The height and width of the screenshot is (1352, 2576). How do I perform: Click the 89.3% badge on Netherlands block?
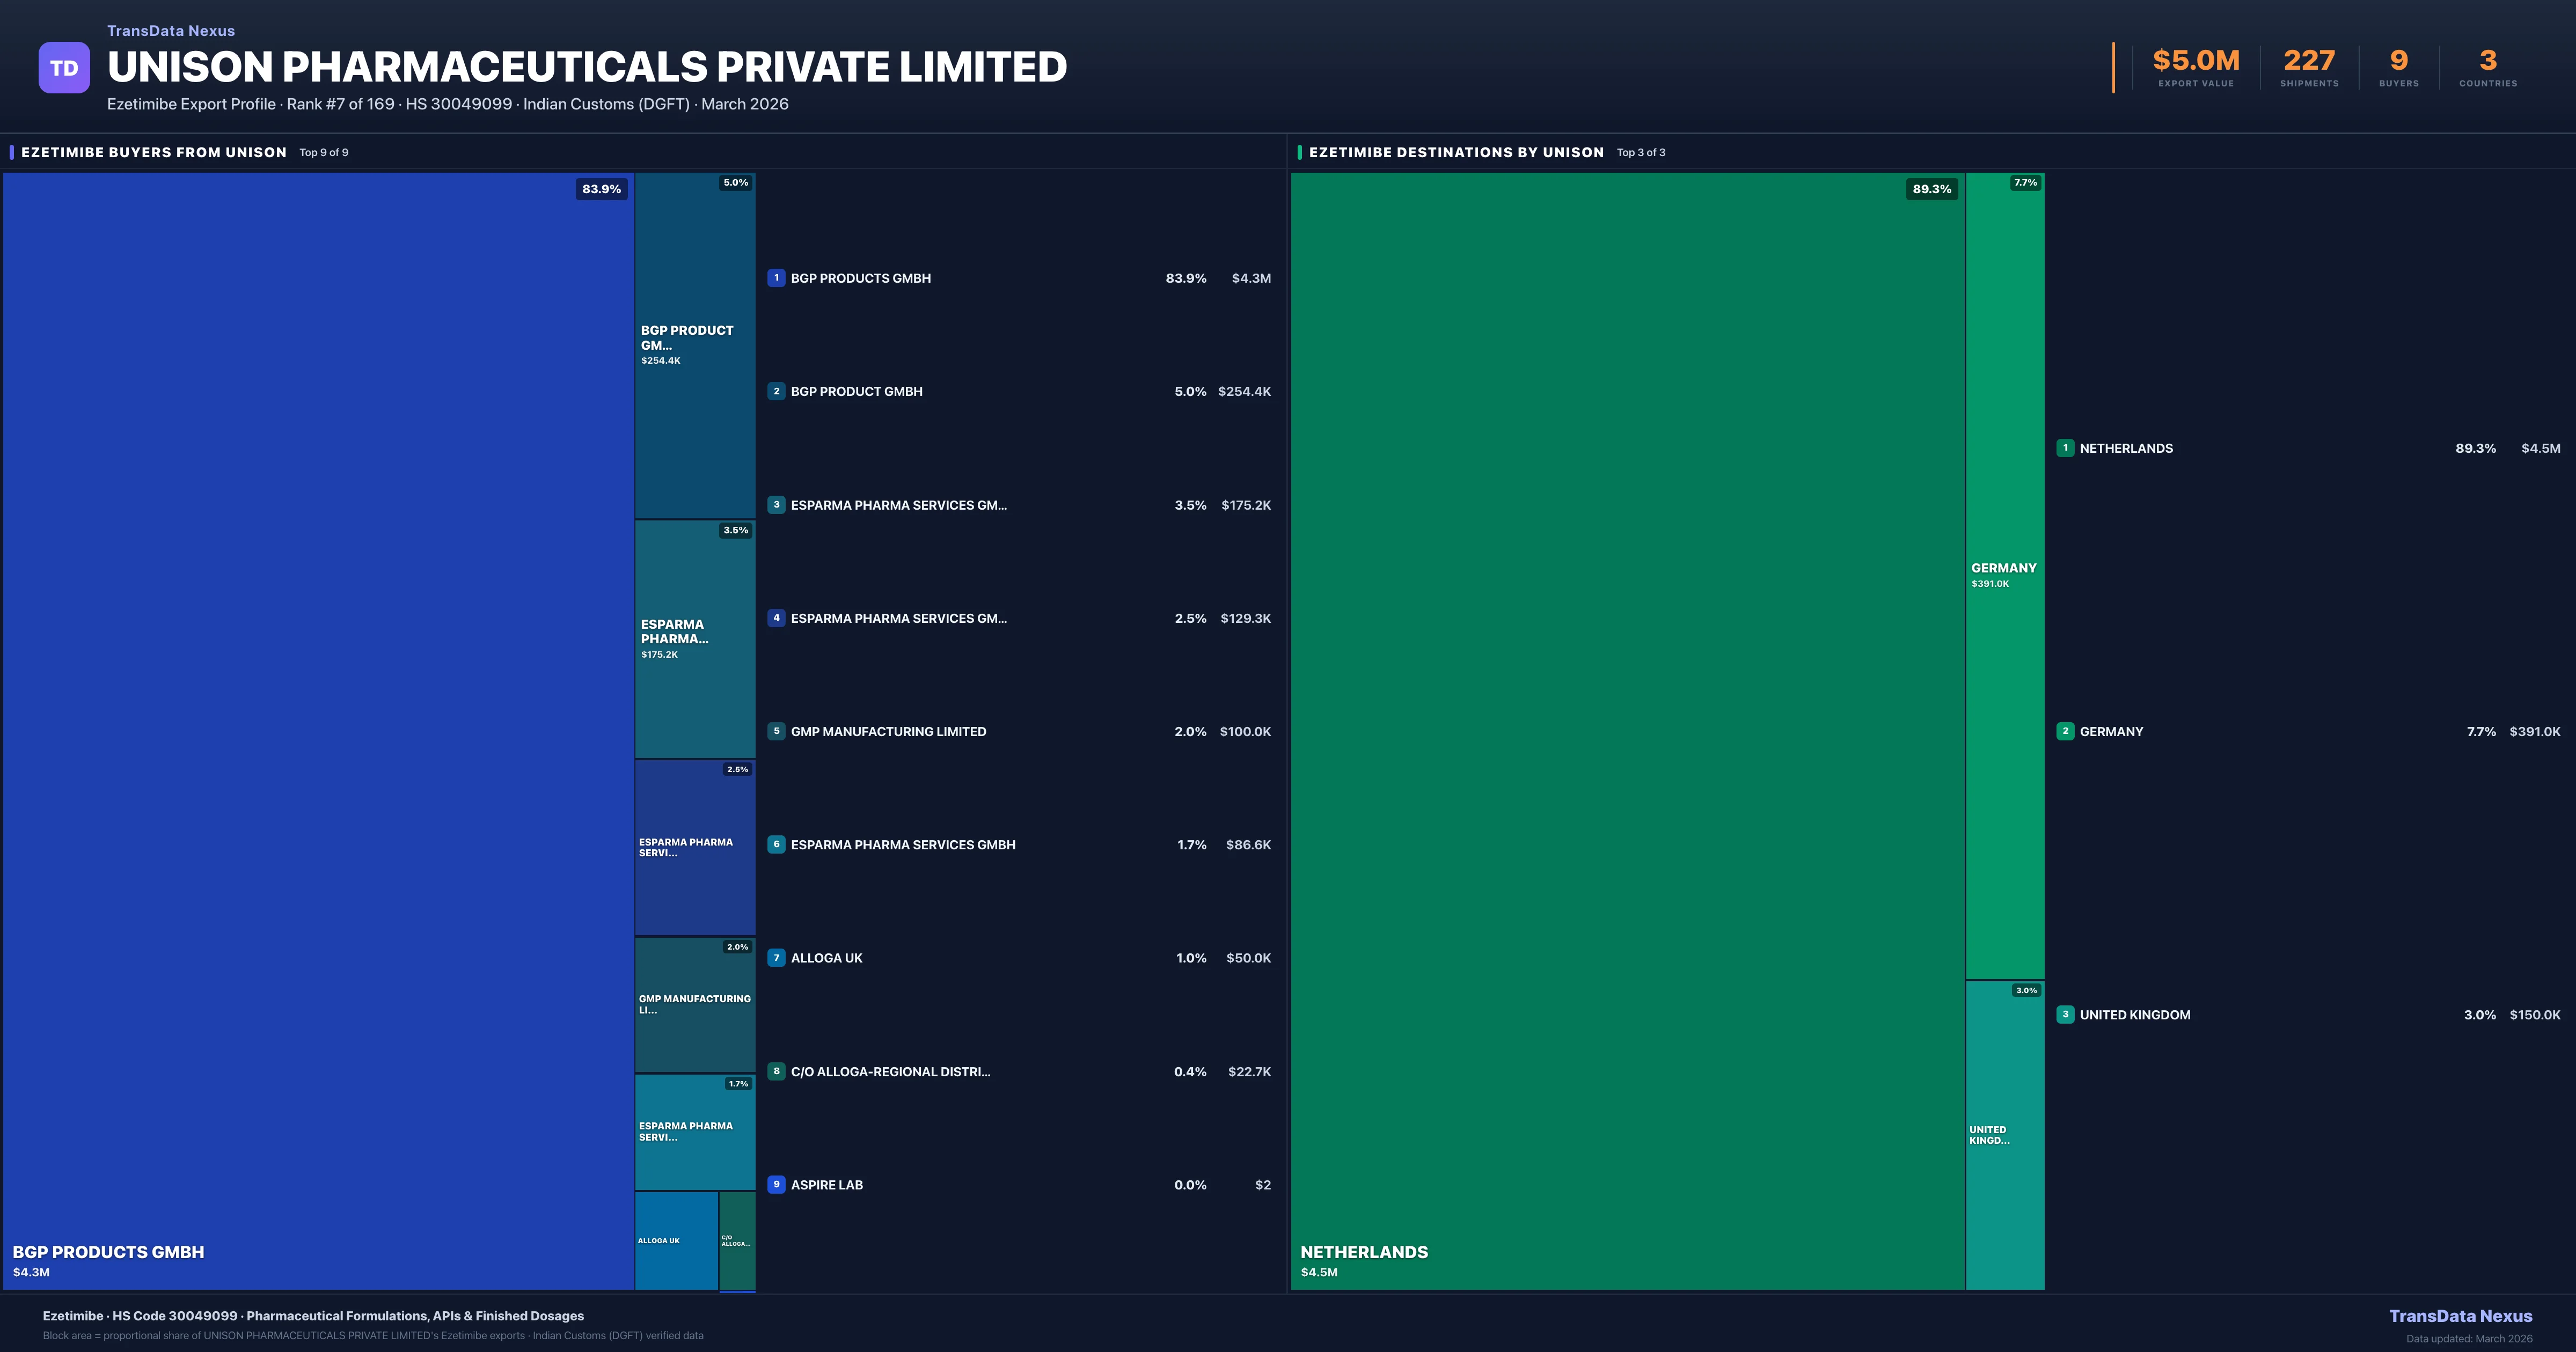1931,189
